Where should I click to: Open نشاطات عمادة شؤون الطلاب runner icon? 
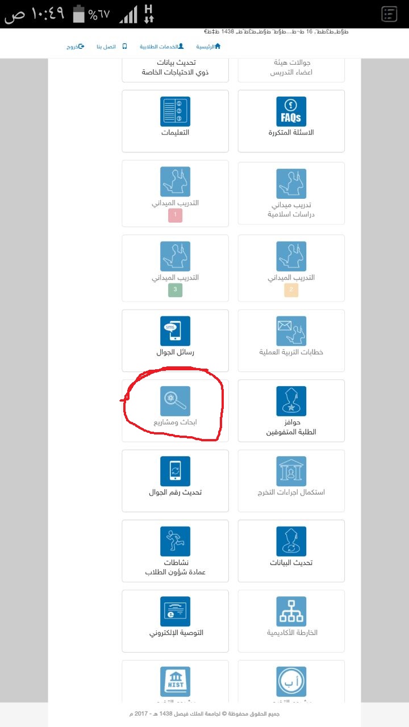pyautogui.click(x=175, y=541)
